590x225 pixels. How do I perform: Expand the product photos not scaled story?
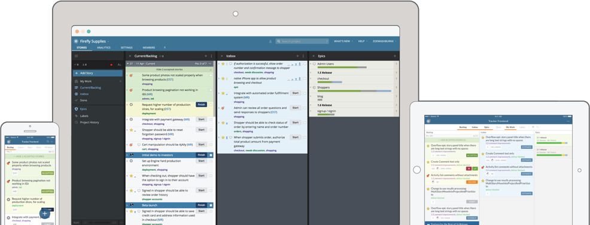tap(127, 75)
